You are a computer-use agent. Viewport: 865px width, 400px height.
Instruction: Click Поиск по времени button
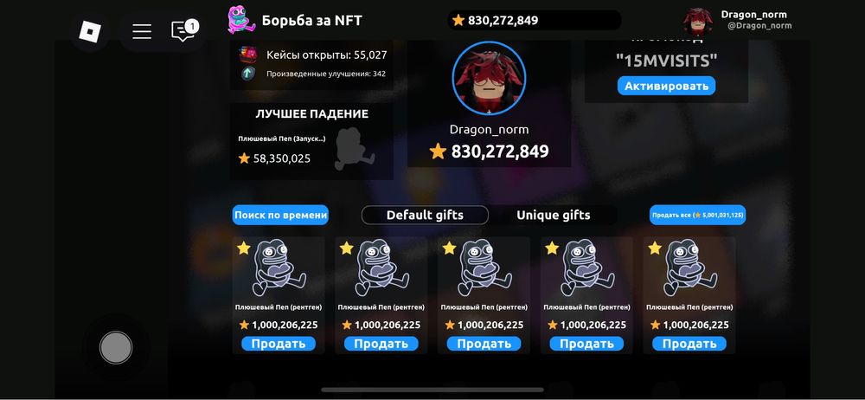(280, 215)
